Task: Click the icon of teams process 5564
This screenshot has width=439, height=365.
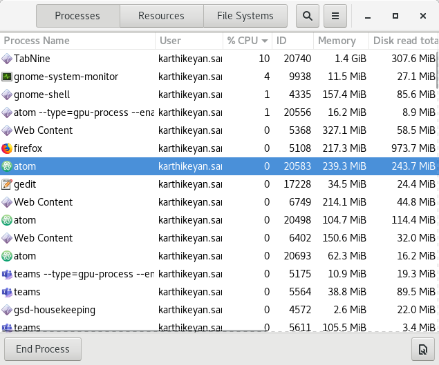Action: [x=7, y=292]
